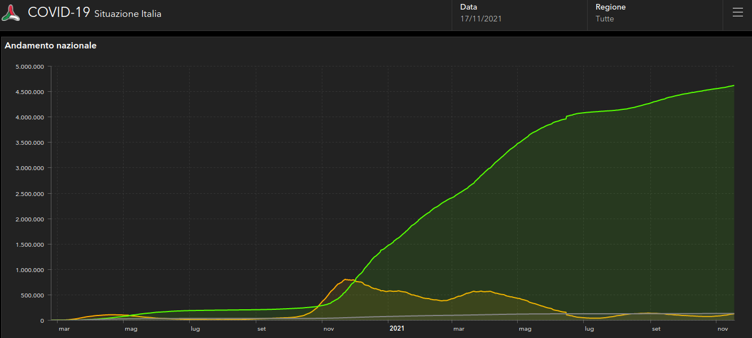Click the 3.500.000 y-axis label
This screenshot has height=338, width=752.
(30, 143)
